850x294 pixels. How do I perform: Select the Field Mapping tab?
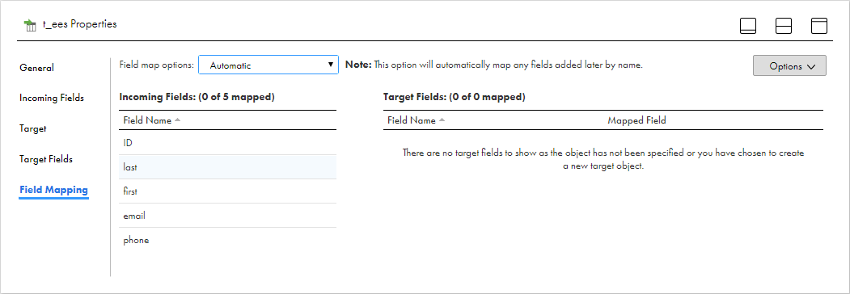pyautogui.click(x=53, y=190)
